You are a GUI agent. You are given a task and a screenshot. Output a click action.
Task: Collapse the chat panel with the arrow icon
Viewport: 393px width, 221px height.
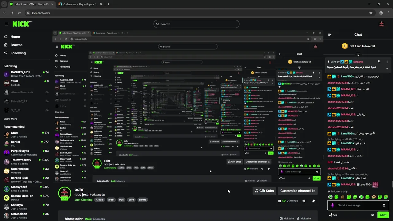(329, 35)
